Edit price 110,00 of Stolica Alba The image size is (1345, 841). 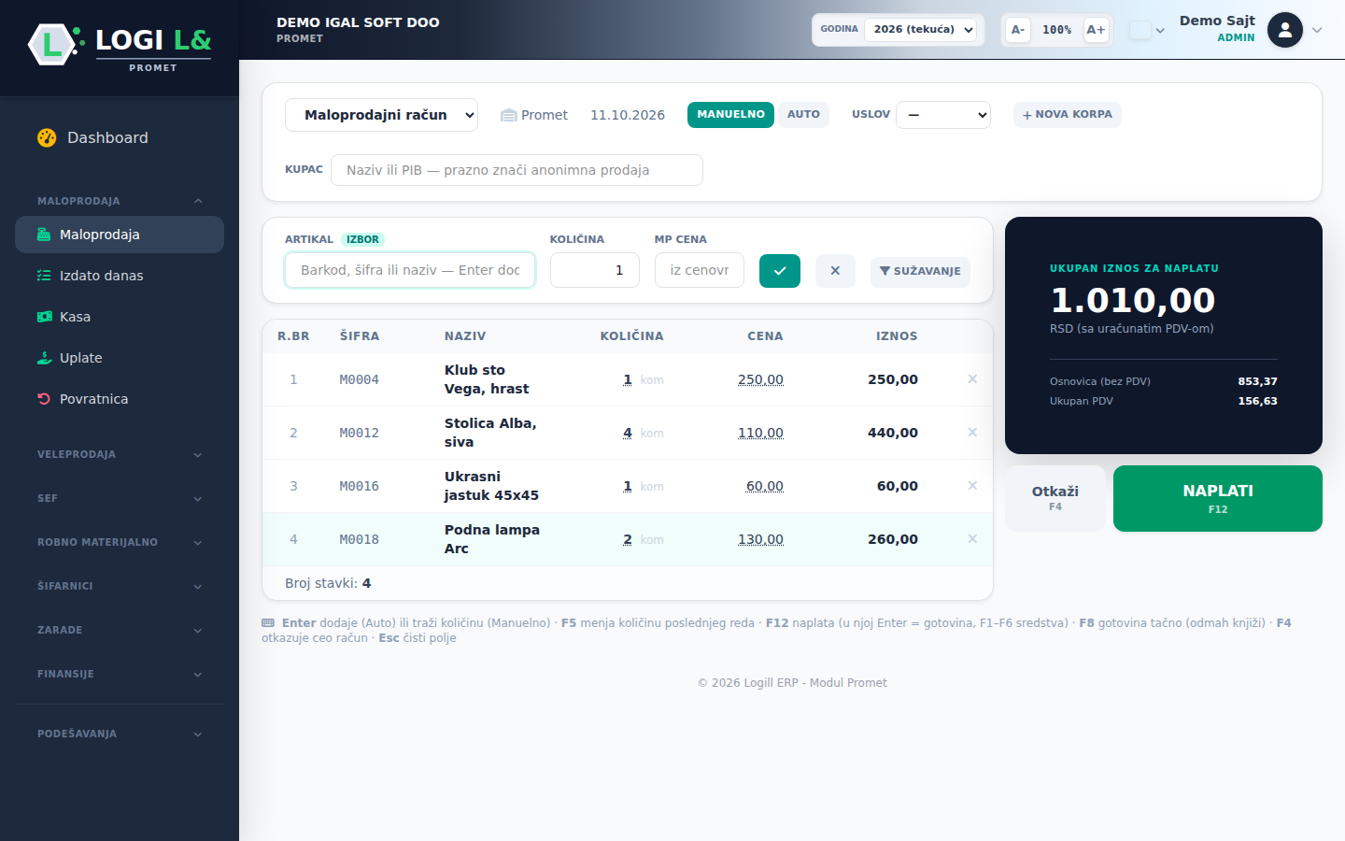point(760,433)
